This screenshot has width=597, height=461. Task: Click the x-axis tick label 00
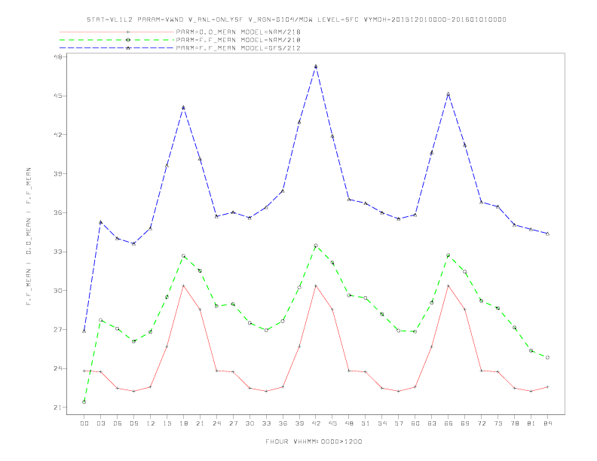[84, 423]
